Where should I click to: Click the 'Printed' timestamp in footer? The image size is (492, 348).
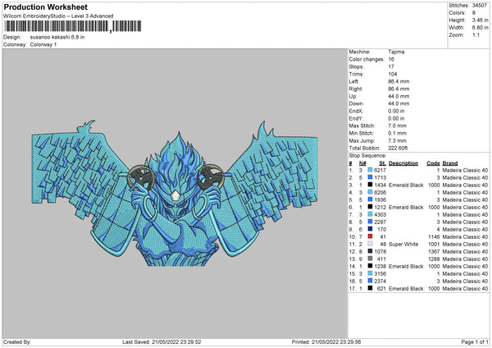(x=326, y=341)
